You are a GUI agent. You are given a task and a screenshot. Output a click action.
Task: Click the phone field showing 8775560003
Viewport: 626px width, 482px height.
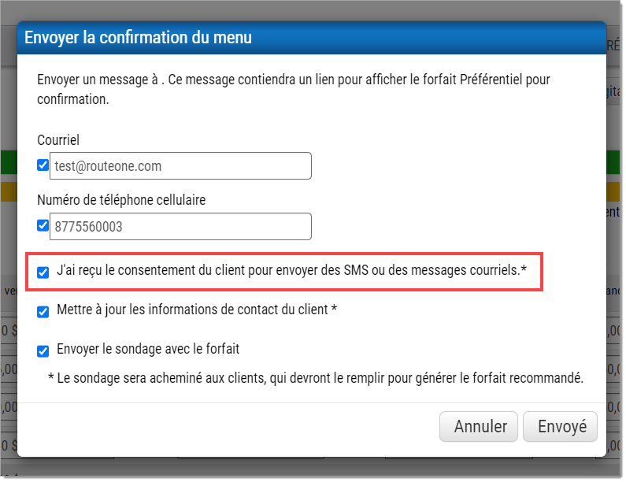click(x=180, y=227)
